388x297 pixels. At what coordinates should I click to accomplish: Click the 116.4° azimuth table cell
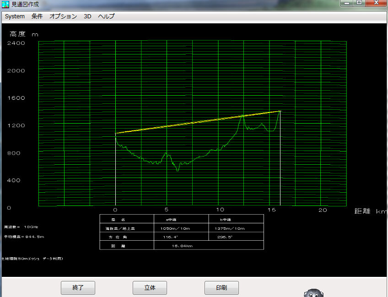[172, 237]
